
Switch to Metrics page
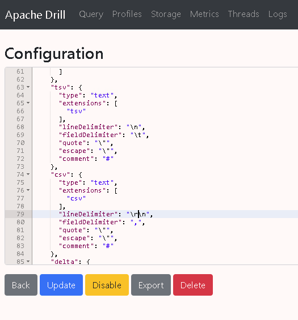pyautogui.click(x=204, y=14)
